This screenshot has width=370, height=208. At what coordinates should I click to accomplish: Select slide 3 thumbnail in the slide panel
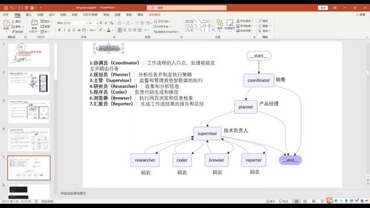pos(29,112)
